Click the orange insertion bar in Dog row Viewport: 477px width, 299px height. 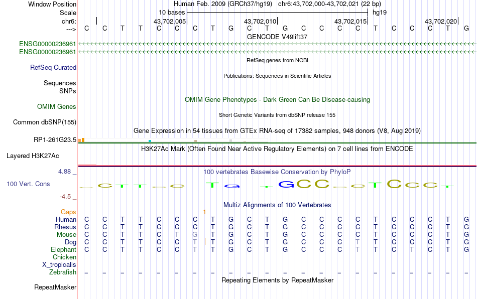click(205, 242)
